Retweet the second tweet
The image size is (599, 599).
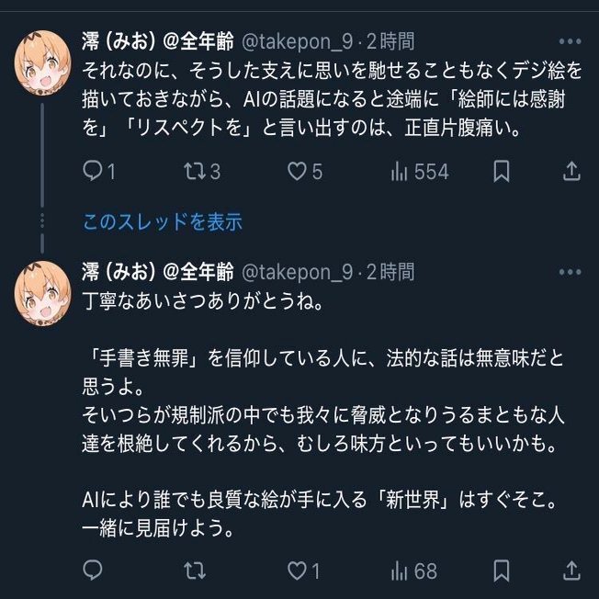click(195, 571)
